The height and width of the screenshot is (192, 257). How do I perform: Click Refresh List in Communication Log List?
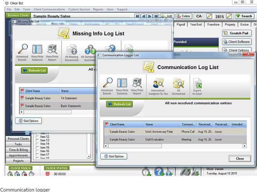point(120,104)
